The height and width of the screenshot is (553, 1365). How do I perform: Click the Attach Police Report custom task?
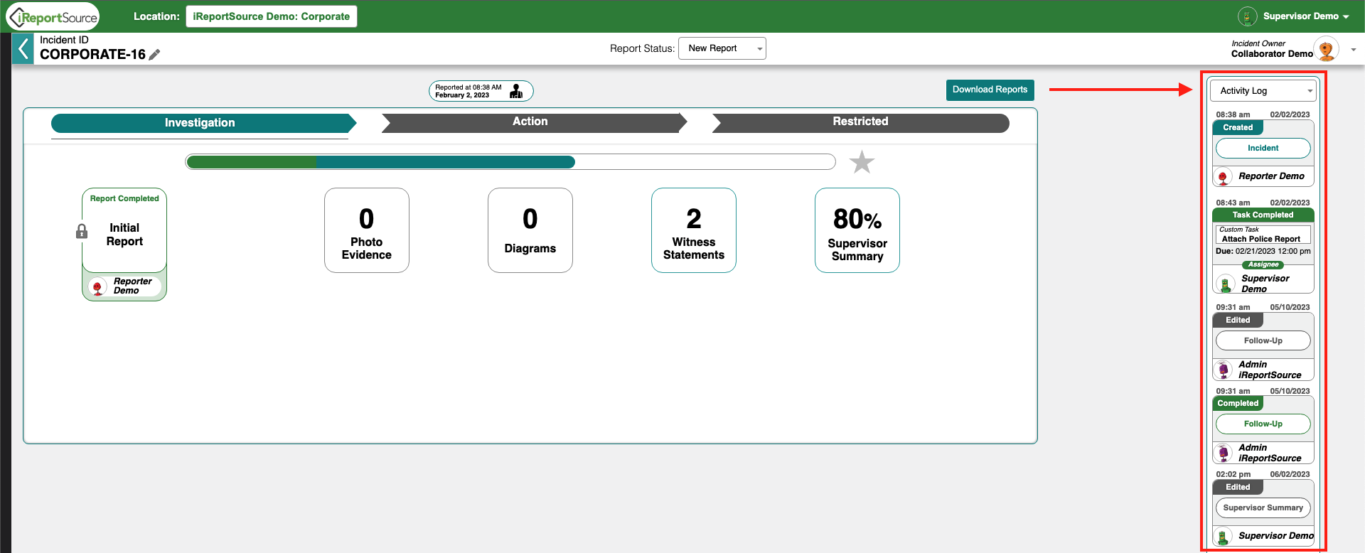(1263, 235)
